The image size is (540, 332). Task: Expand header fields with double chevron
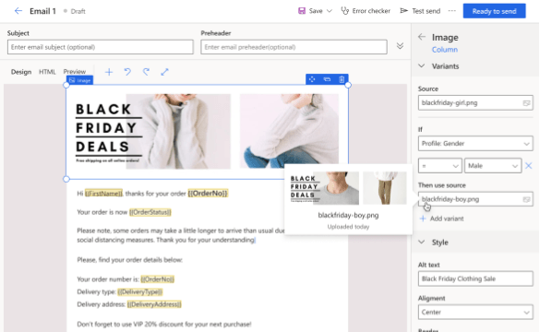pyautogui.click(x=400, y=46)
